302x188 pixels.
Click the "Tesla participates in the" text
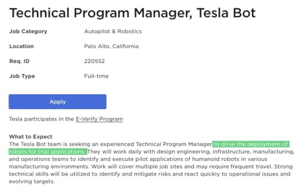coord(41,119)
